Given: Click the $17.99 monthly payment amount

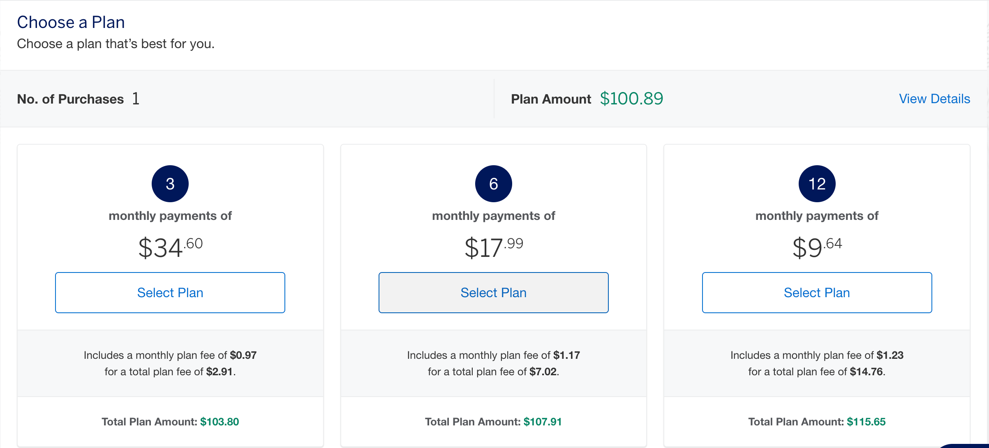Looking at the screenshot, I should tap(493, 247).
